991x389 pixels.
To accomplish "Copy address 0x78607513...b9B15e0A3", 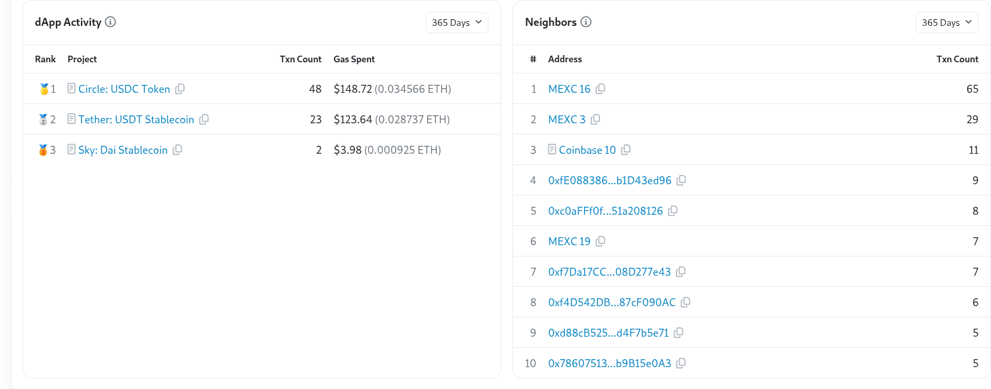I will coord(681,363).
